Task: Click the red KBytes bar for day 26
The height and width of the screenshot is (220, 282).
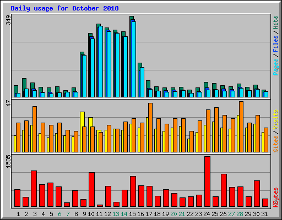Action: coord(224,190)
